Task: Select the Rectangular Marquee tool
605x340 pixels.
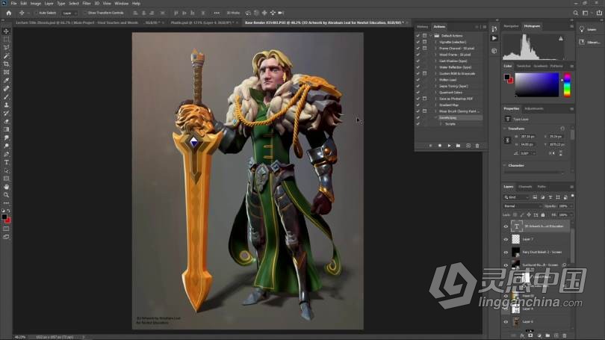Action: (x=6, y=40)
